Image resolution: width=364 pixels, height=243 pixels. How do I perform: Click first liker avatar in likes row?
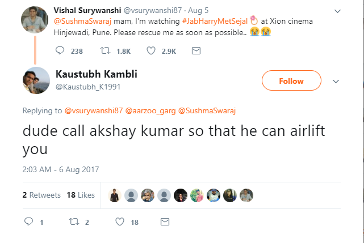coord(115,195)
